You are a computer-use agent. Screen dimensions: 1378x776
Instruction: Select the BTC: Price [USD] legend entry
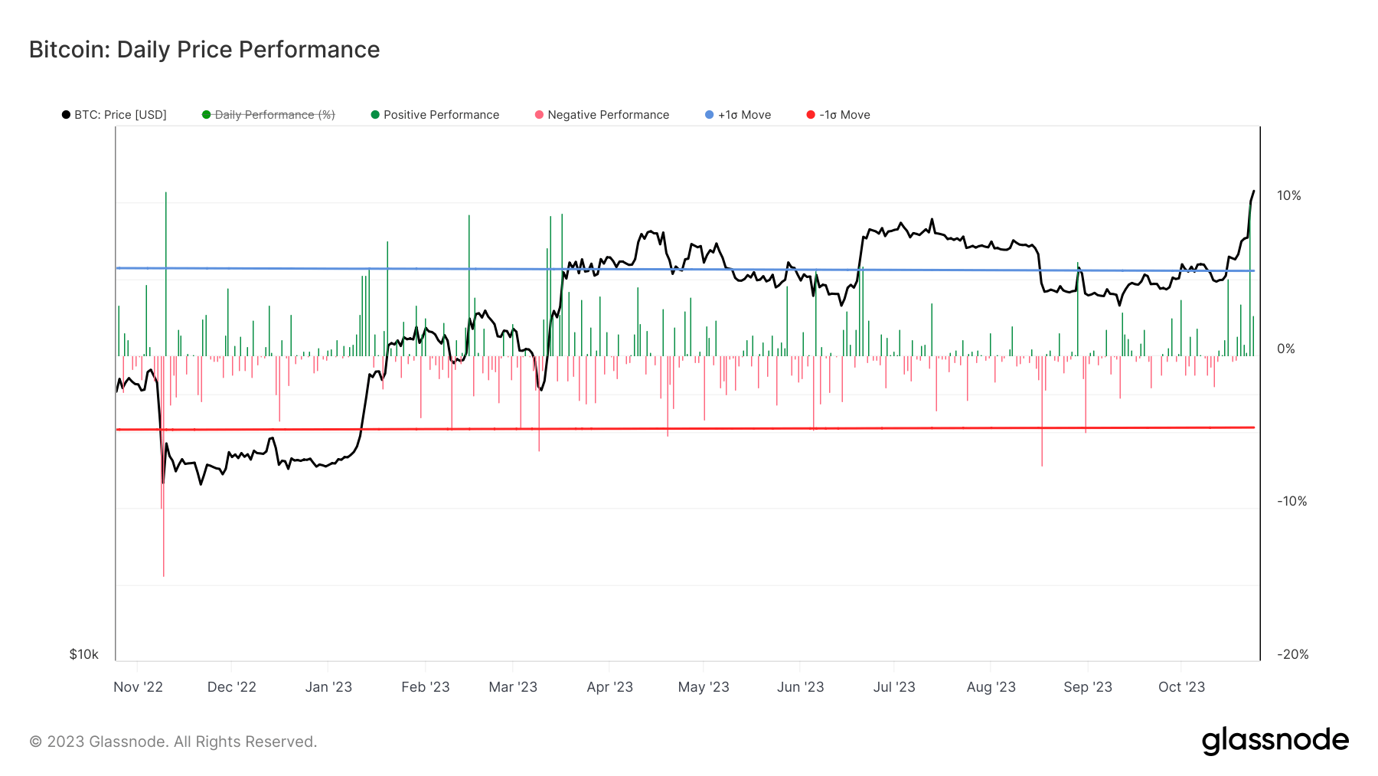tap(119, 115)
